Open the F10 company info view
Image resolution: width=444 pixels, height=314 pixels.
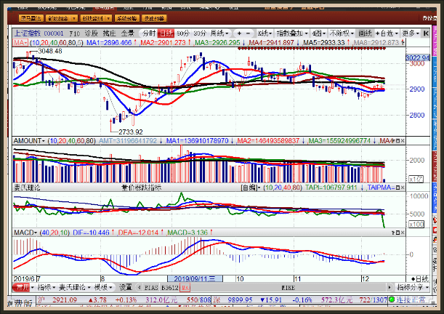coord(75,33)
